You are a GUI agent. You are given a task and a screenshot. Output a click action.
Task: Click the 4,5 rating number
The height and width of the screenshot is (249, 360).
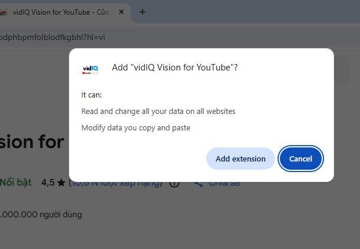(x=48, y=183)
